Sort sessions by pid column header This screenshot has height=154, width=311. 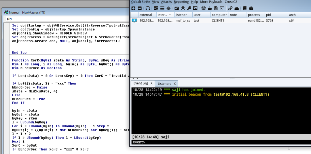276,15
